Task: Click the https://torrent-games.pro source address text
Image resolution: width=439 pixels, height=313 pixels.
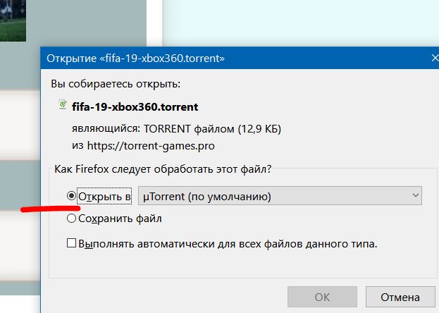Action: click(151, 146)
